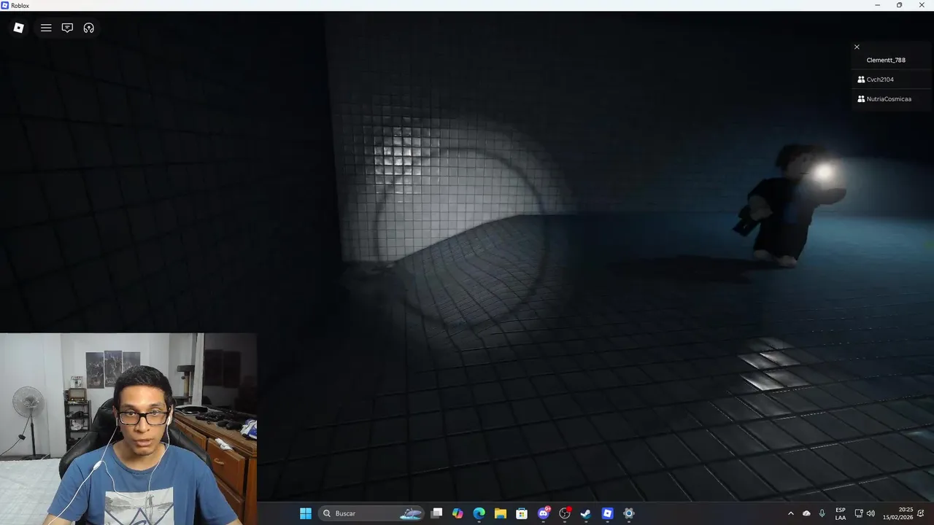The width and height of the screenshot is (934, 525).
Task: Close the player list panel
Action: tap(857, 47)
